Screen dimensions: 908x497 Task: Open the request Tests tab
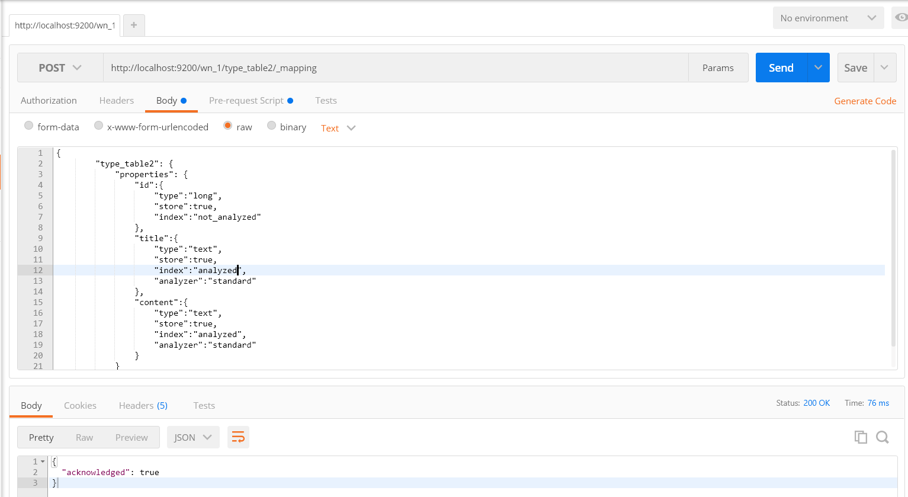click(x=326, y=101)
